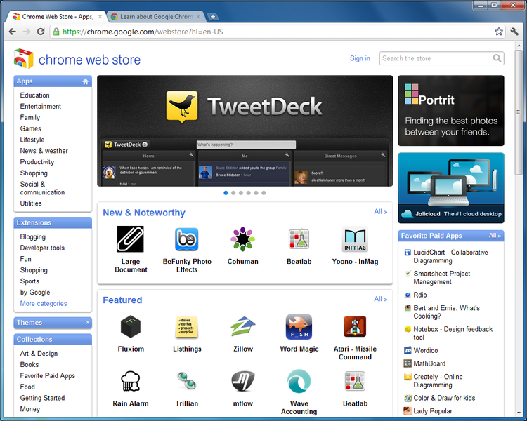Open the Art & Design collection

point(39,353)
